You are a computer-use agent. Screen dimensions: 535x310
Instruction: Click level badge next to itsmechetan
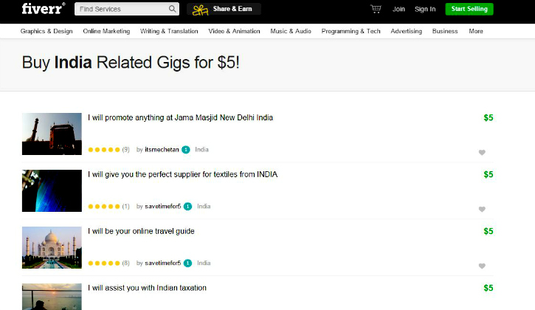point(186,150)
